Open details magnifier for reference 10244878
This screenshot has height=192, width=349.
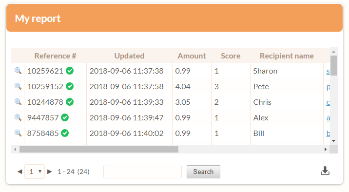tap(18, 102)
